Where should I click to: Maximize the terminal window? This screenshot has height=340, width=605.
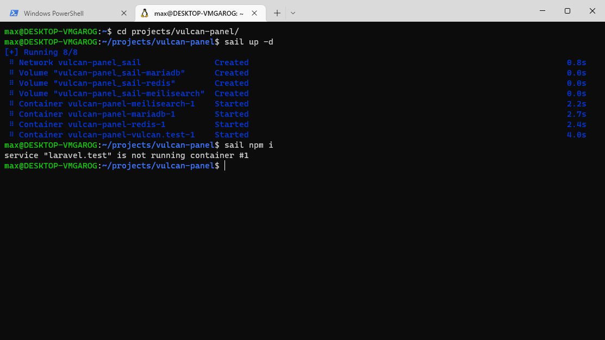tap(567, 11)
